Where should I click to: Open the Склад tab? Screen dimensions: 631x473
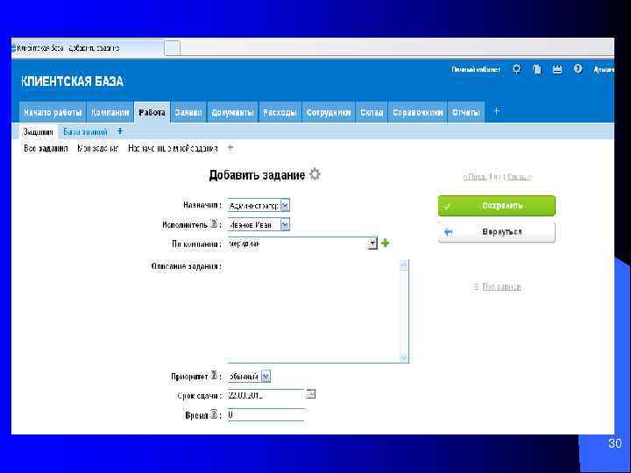point(372,112)
